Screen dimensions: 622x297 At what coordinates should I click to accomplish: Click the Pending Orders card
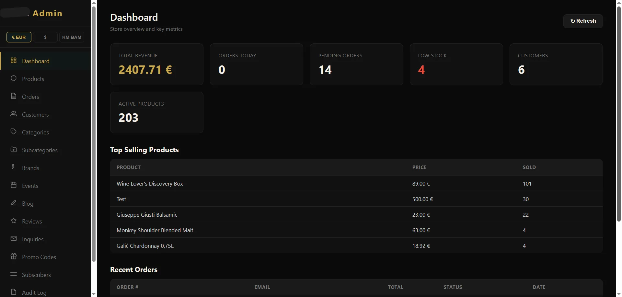pyautogui.click(x=356, y=64)
